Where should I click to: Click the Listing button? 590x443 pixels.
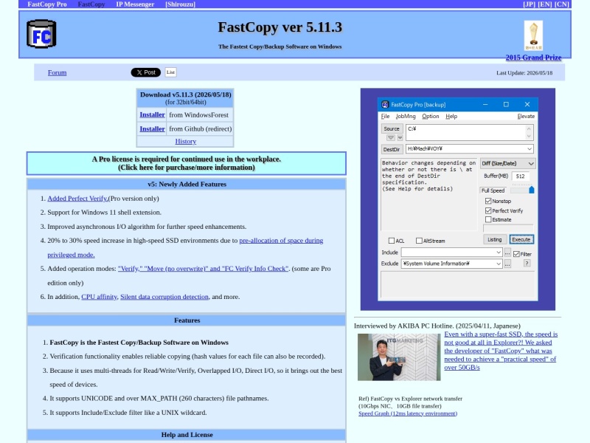coord(494,239)
